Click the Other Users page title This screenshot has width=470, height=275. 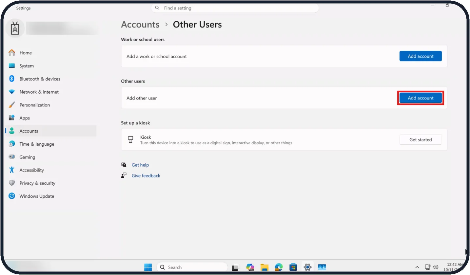[x=197, y=25]
